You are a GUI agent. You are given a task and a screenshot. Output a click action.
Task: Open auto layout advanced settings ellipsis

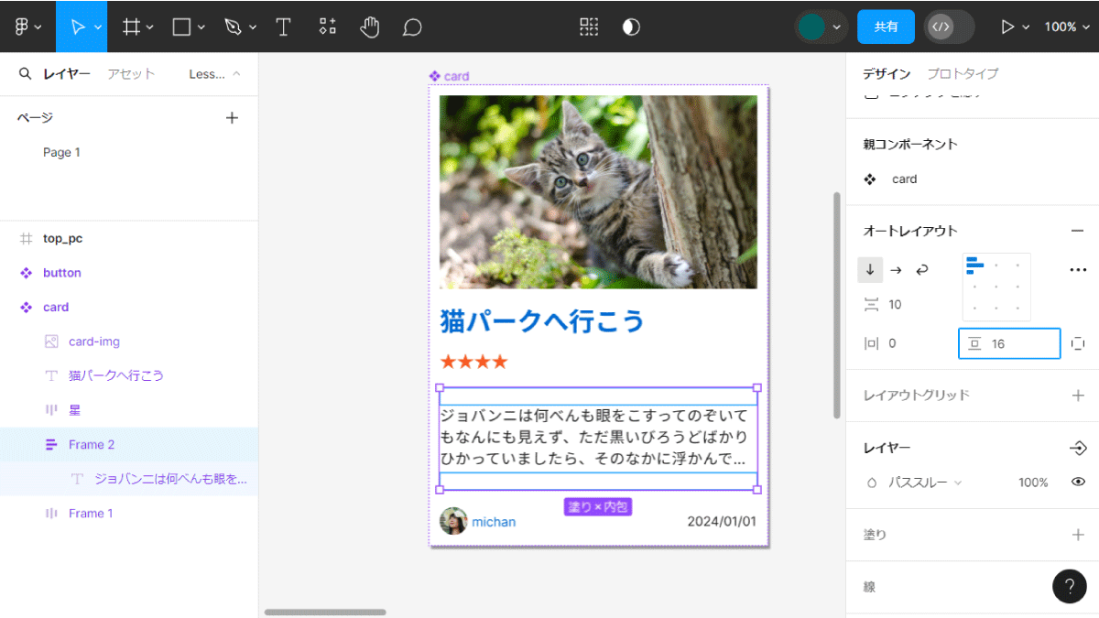pos(1078,270)
